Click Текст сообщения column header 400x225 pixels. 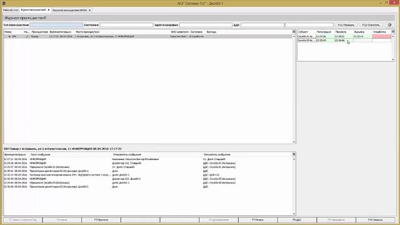click(x=40, y=154)
